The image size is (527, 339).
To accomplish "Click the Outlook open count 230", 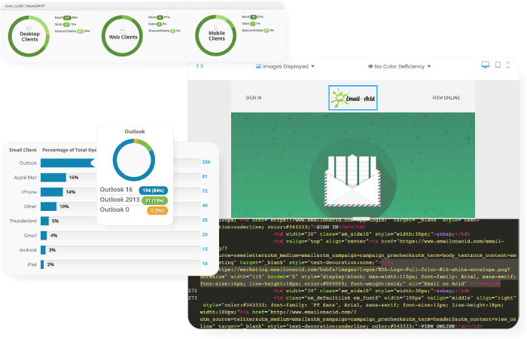I will pos(206,162).
